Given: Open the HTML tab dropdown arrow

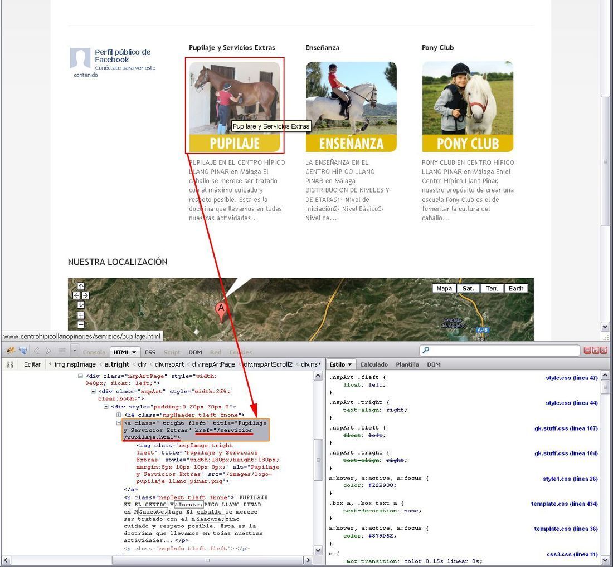Looking at the screenshot, I should 134,352.
